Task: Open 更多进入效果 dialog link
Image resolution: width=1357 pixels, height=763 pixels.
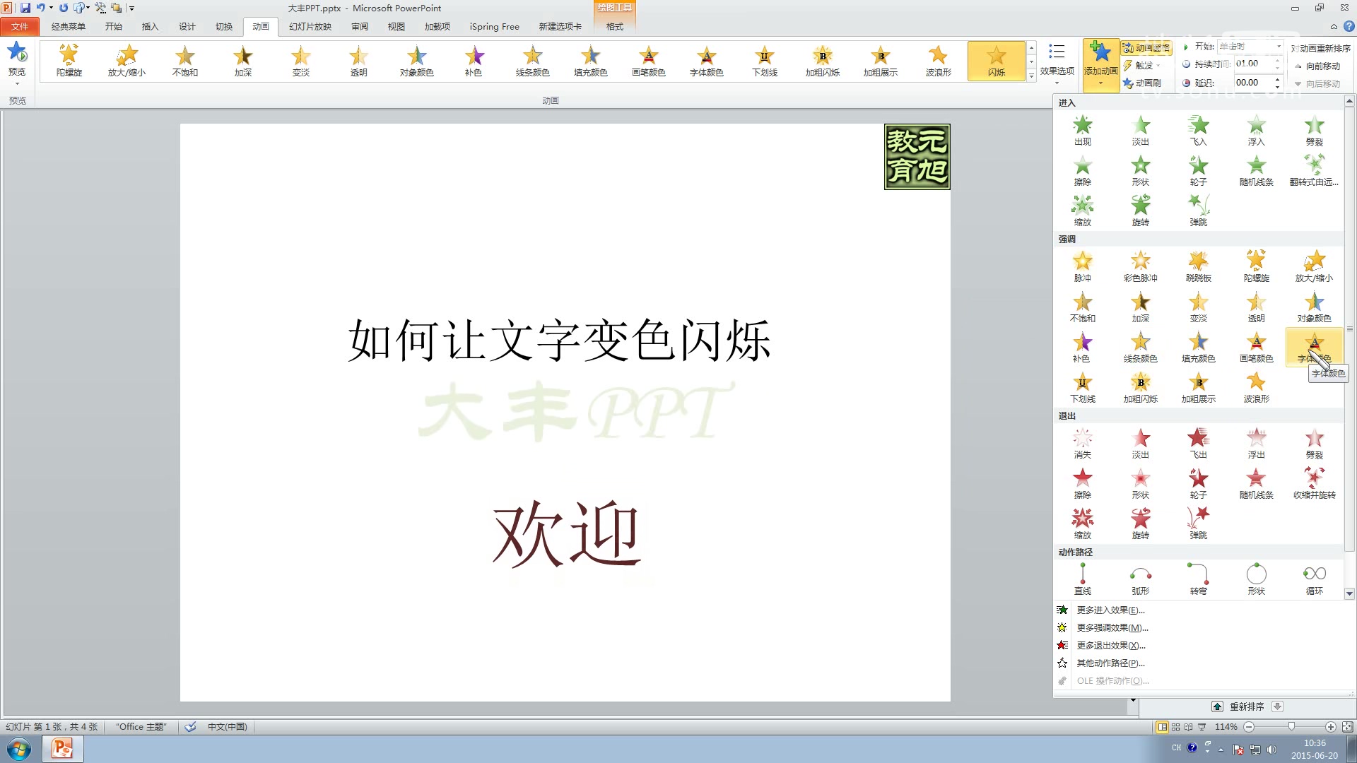Action: click(1110, 610)
